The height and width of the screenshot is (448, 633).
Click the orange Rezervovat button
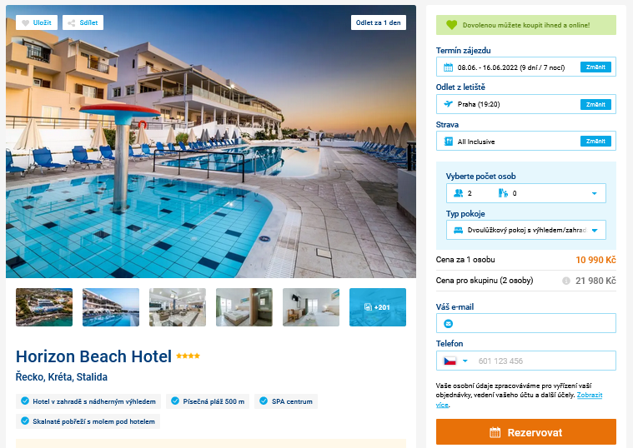point(525,432)
